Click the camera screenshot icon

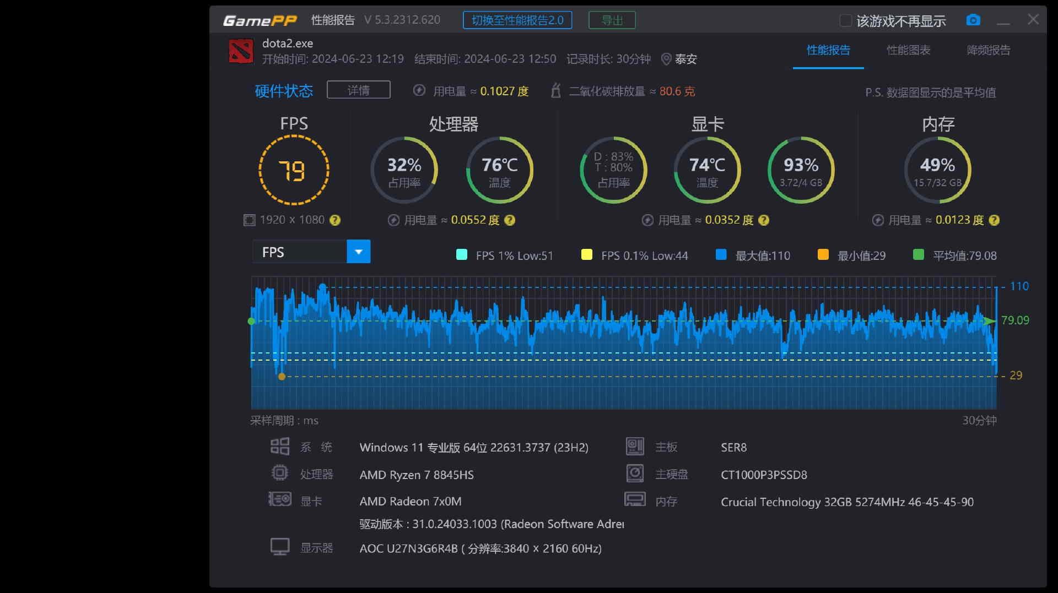pos(973,20)
